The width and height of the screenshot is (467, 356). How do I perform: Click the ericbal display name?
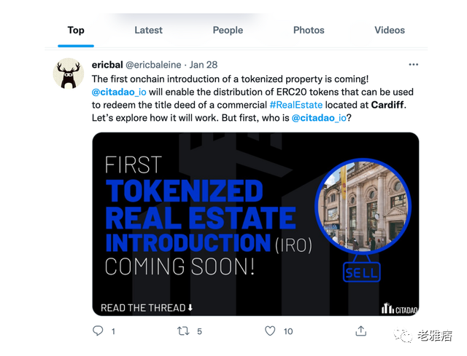(107, 65)
